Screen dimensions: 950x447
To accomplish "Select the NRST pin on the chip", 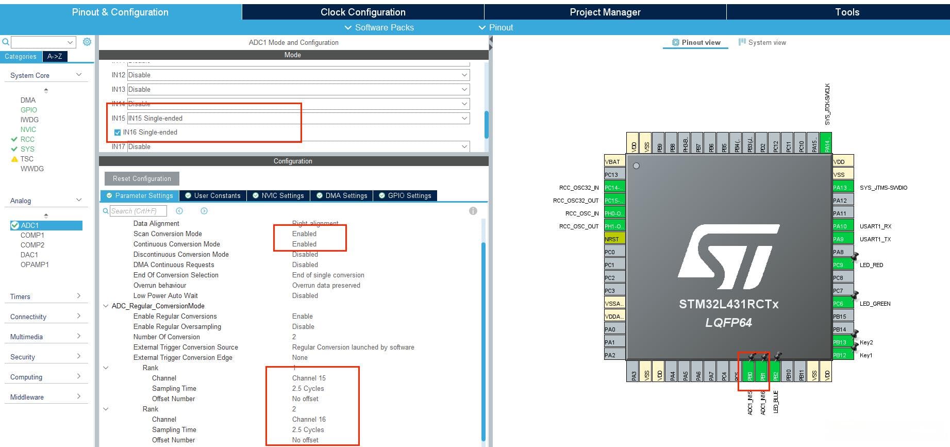I will pos(614,239).
